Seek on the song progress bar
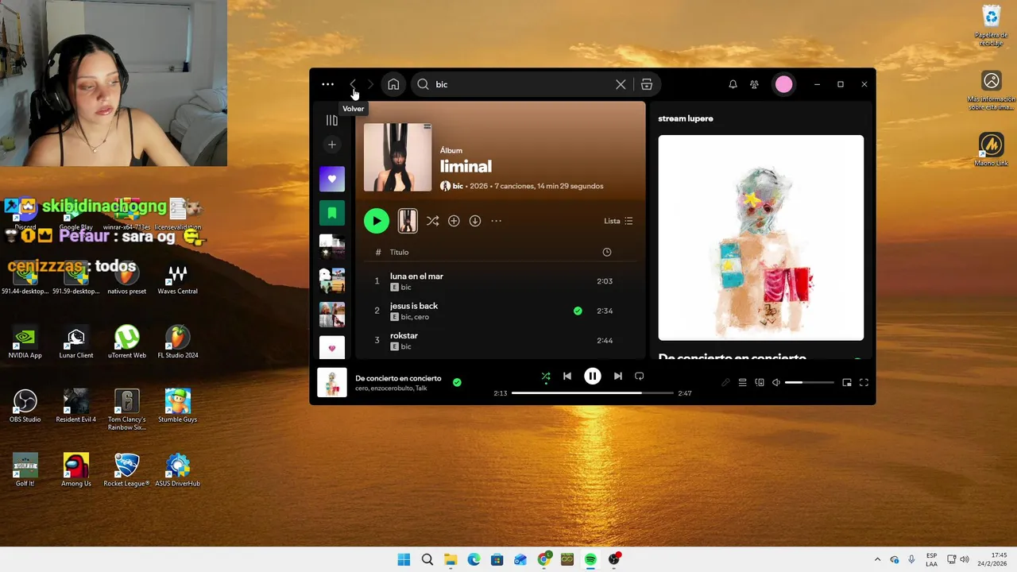Viewport: 1017px width, 572px height. (593, 393)
